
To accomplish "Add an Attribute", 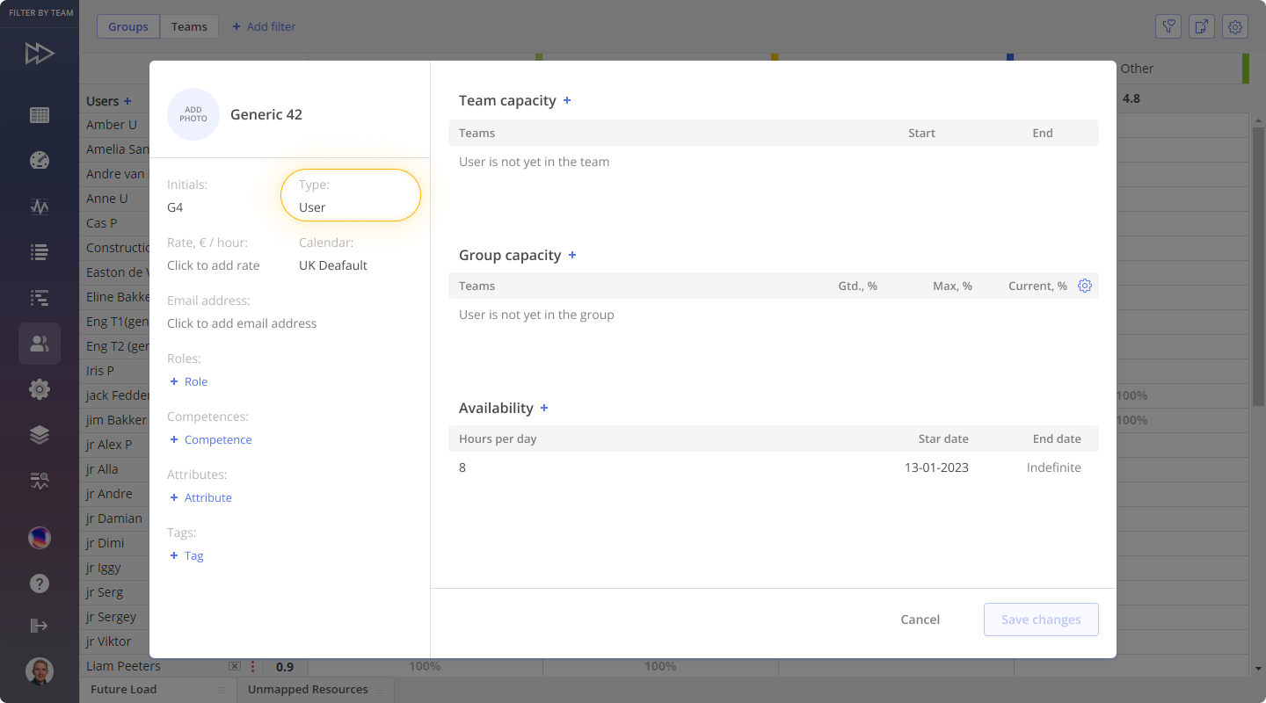I will (x=200, y=497).
